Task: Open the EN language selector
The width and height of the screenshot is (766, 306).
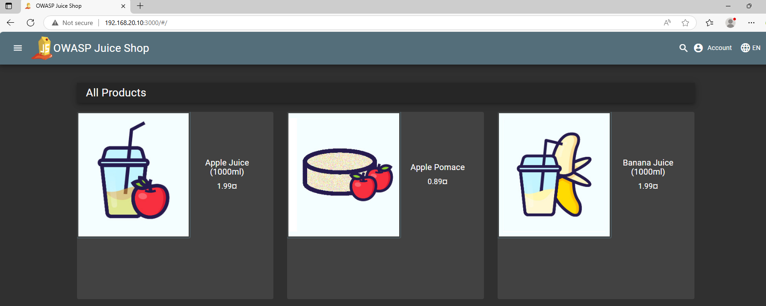Action: click(x=751, y=48)
